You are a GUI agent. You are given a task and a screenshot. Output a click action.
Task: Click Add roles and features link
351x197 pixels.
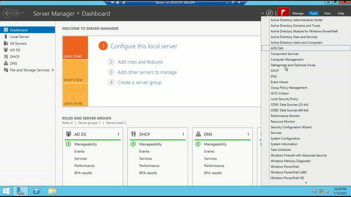[140, 62]
